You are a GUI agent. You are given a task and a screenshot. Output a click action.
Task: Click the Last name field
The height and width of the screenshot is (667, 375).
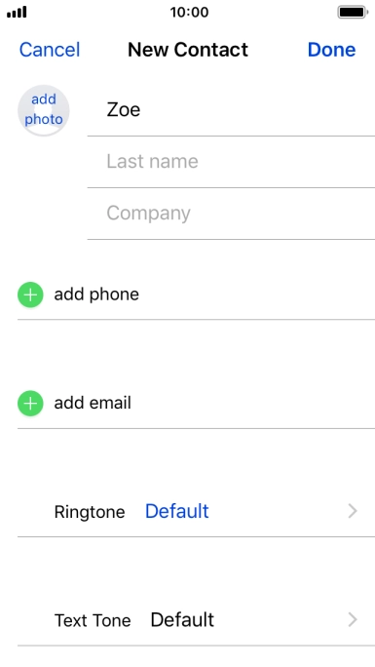(x=231, y=162)
